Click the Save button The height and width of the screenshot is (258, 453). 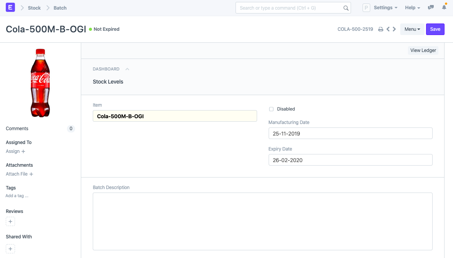click(x=435, y=29)
